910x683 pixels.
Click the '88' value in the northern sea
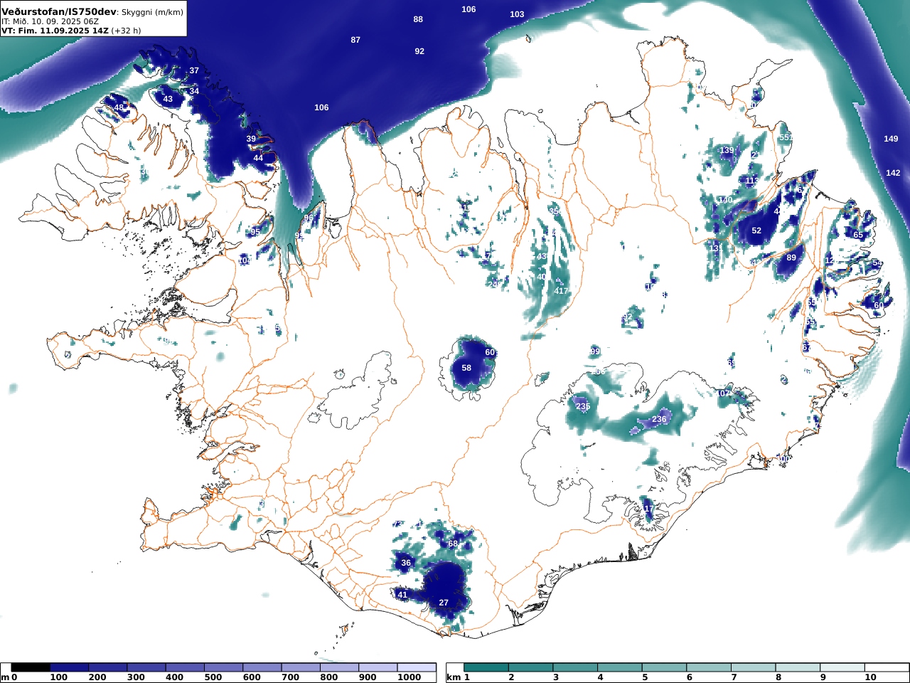(x=418, y=19)
